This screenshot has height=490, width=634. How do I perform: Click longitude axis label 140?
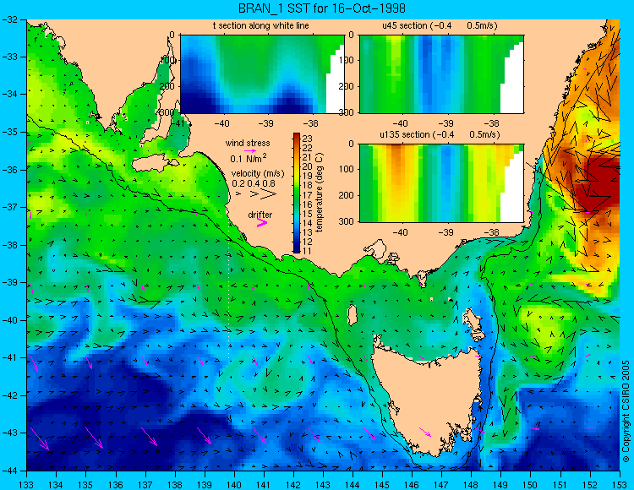pos(234,483)
